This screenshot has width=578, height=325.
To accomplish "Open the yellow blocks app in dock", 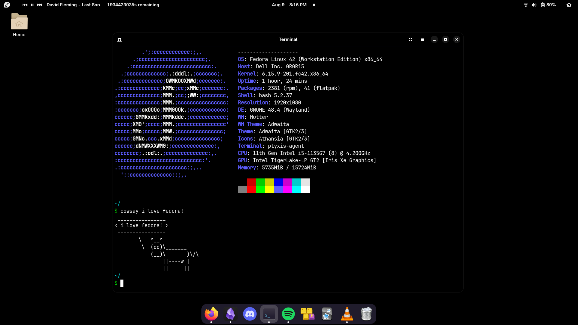I will (308, 314).
